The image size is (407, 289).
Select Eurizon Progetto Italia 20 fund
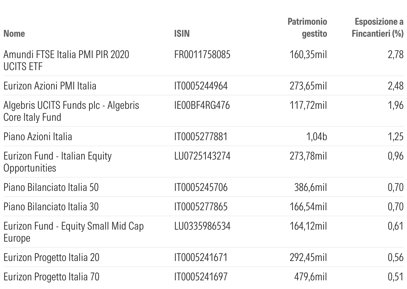51,257
